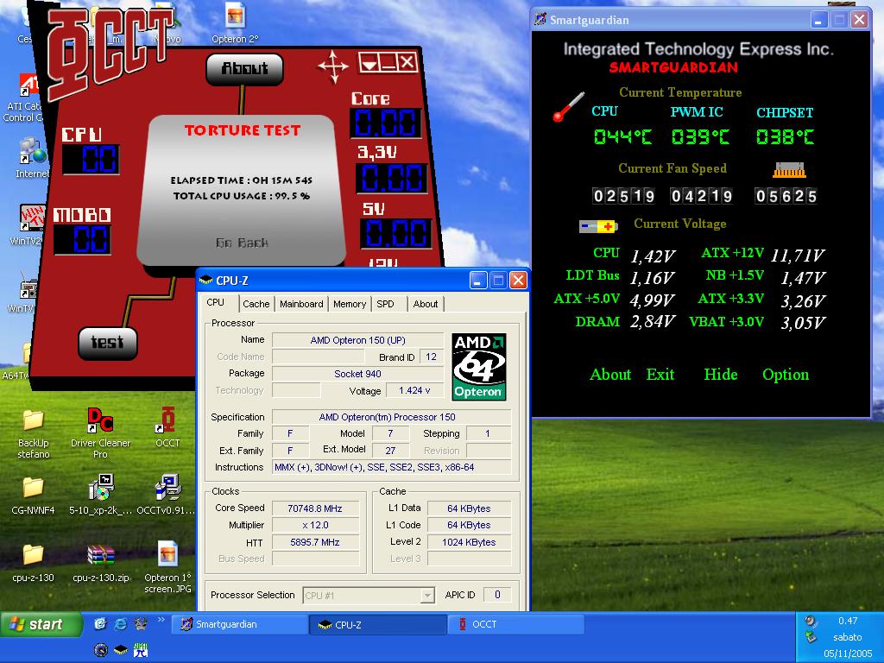Click the ATX +12V value 11,71V
The width and height of the screenshot is (884, 663).
point(798,256)
